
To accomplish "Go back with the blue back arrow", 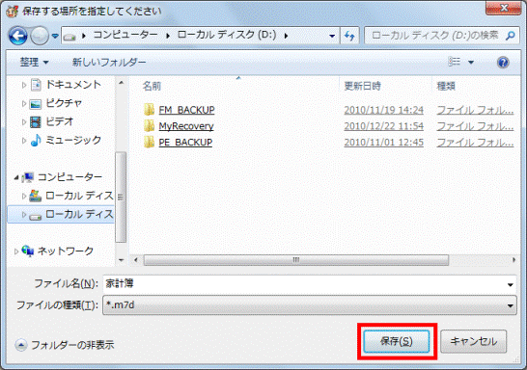I will 17,36.
